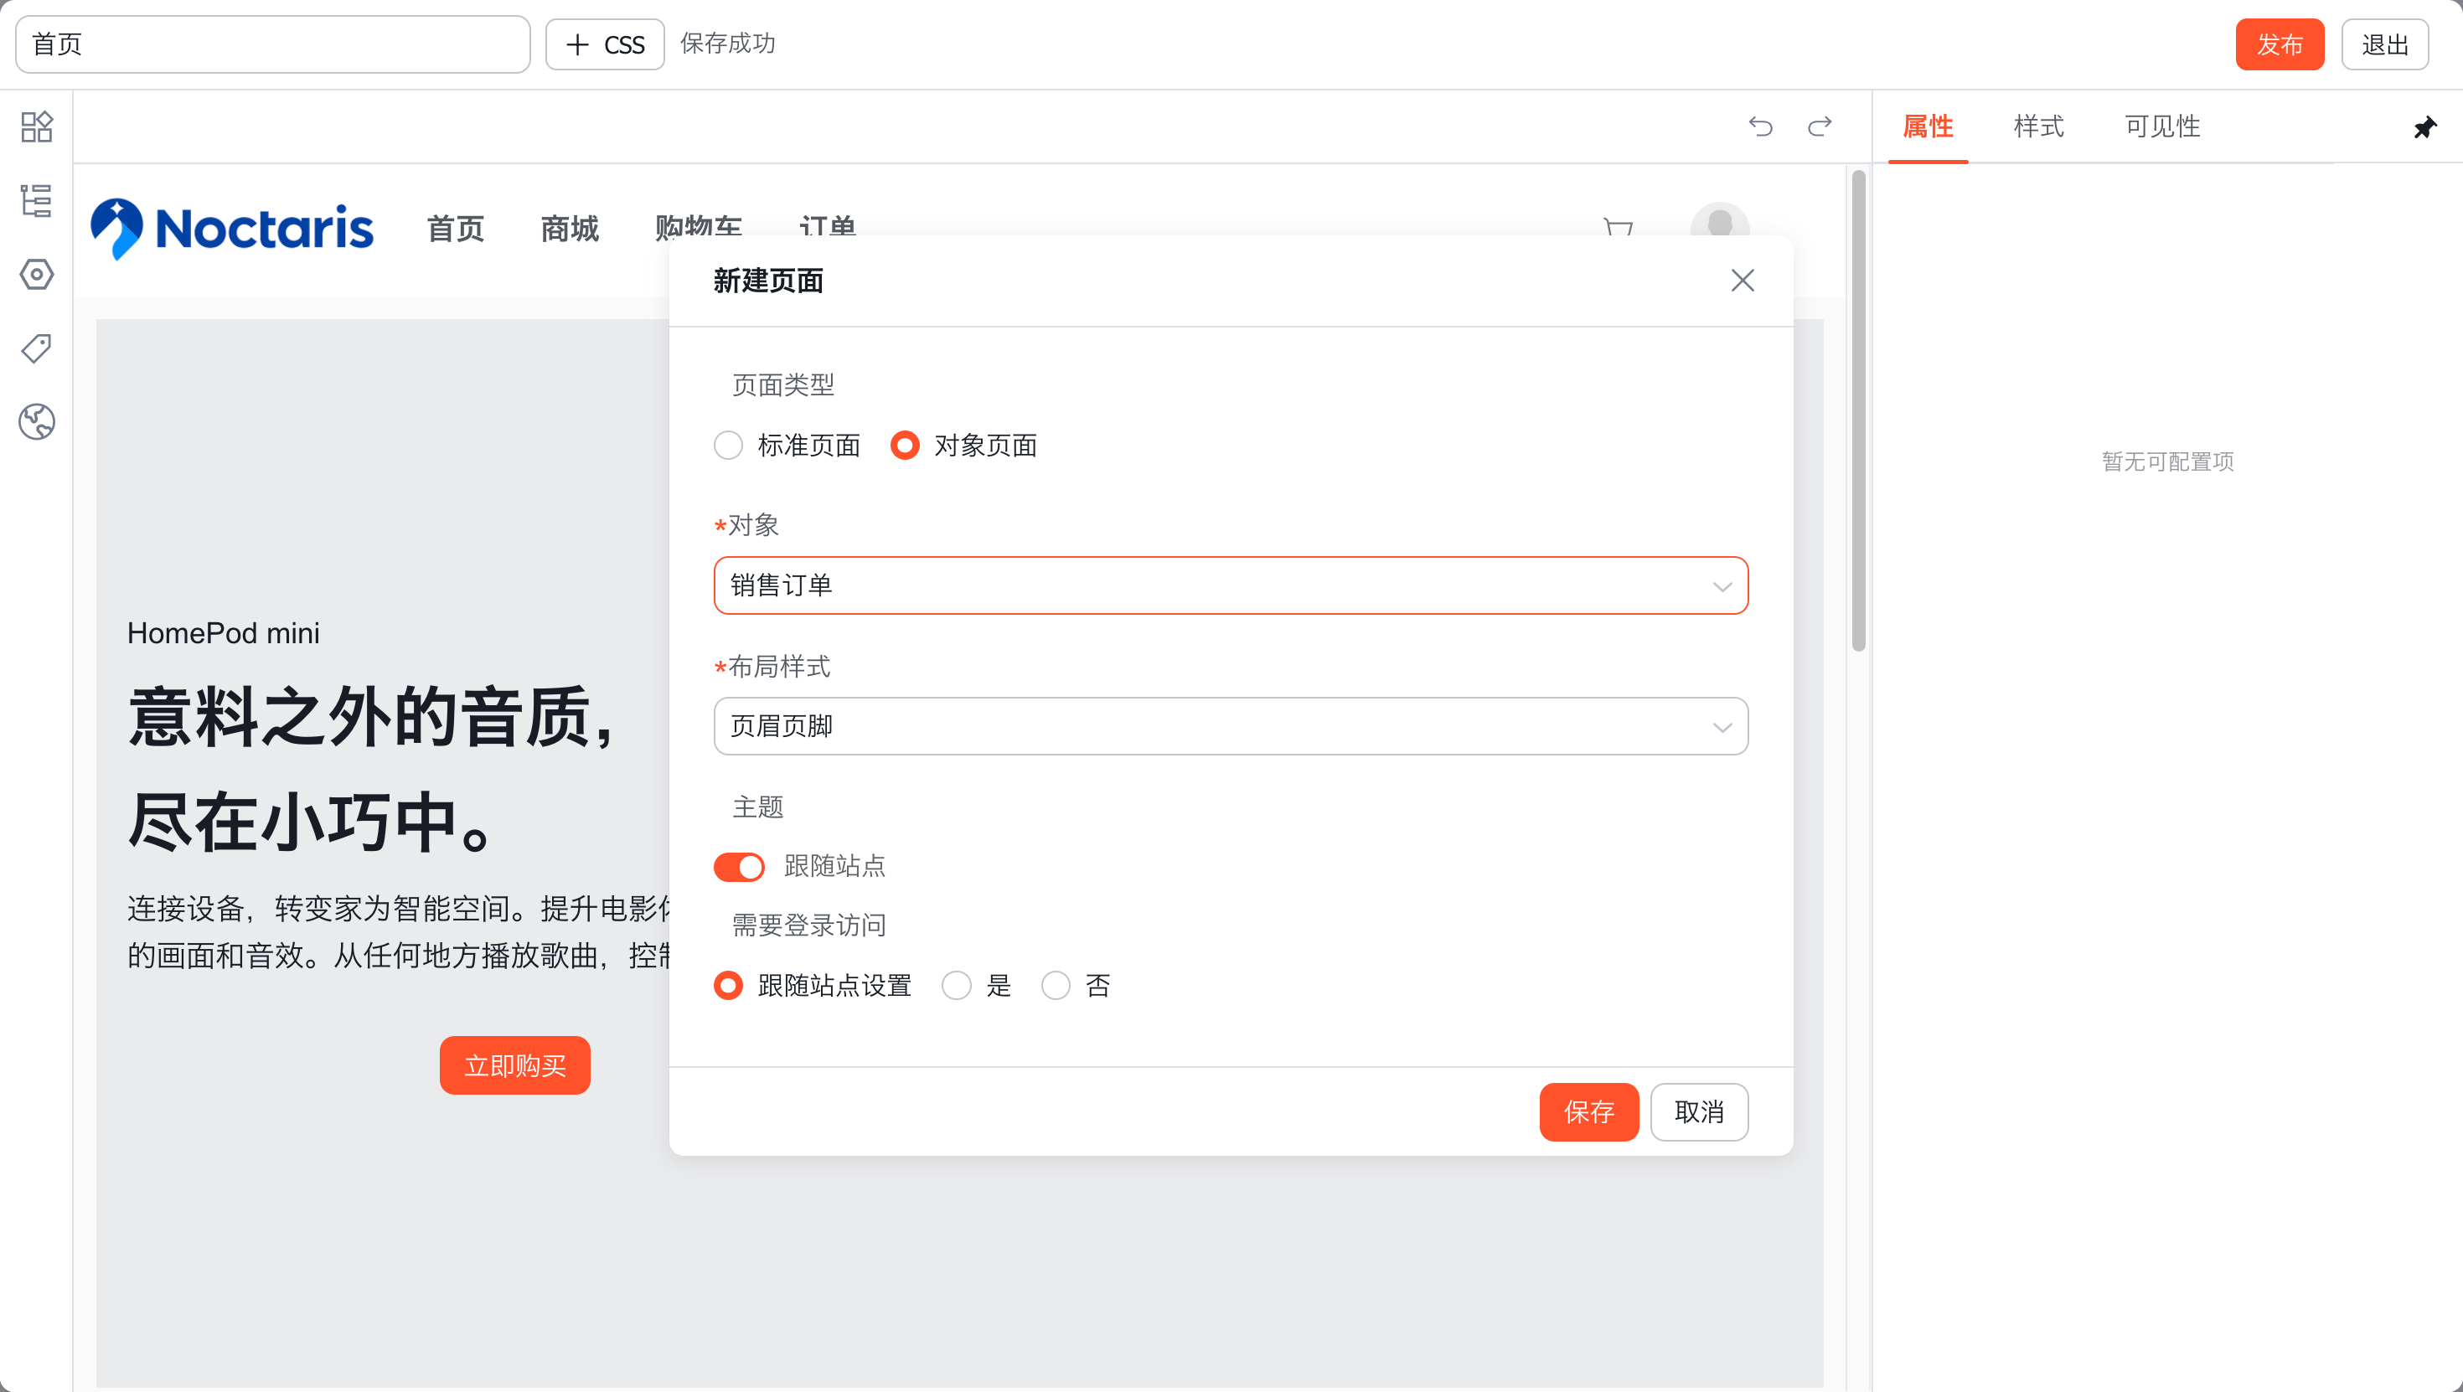Switch to the 可见性 tab
The width and height of the screenshot is (2463, 1392).
[x=2163, y=126]
